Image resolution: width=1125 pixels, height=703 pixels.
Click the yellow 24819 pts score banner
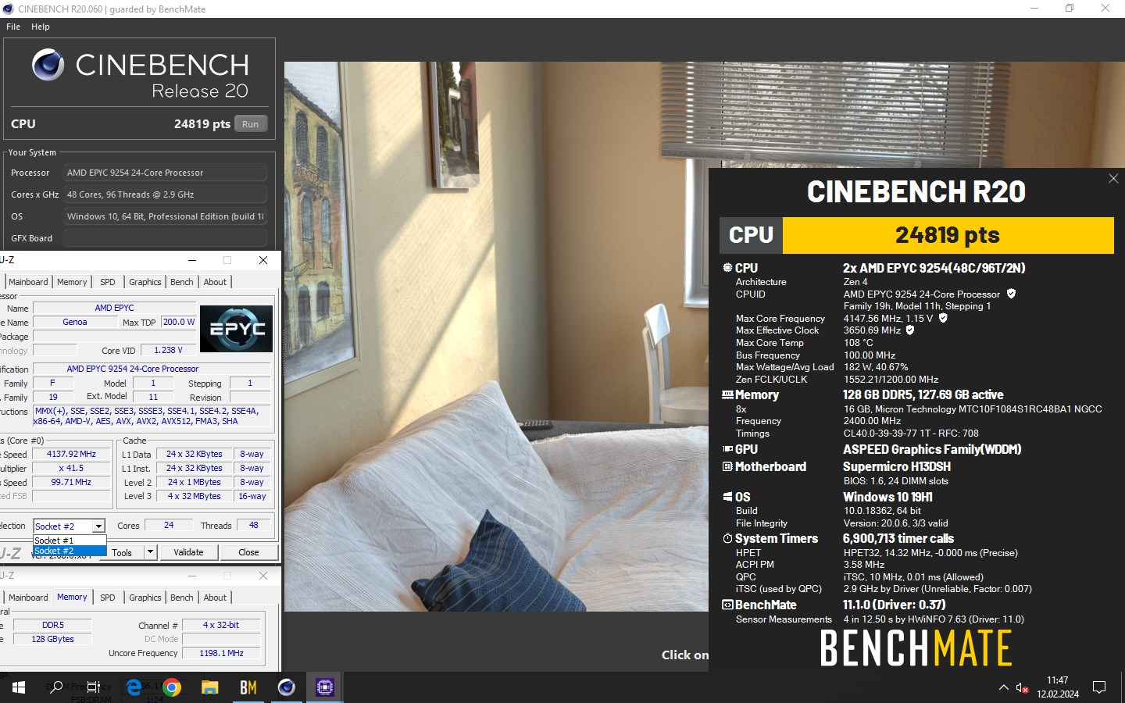948,235
